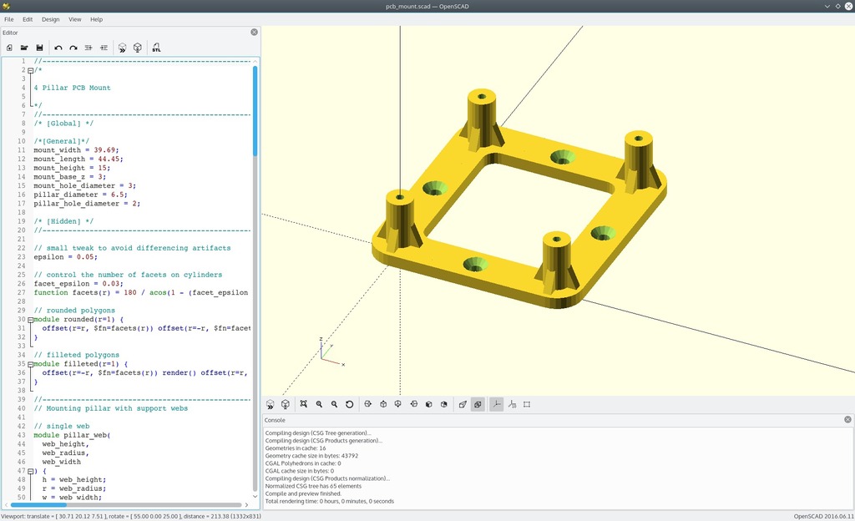
Task: Switch to the Right view
Action: [x=368, y=404]
